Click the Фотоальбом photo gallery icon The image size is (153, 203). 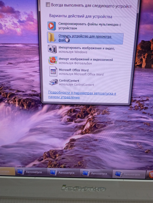point(53,60)
